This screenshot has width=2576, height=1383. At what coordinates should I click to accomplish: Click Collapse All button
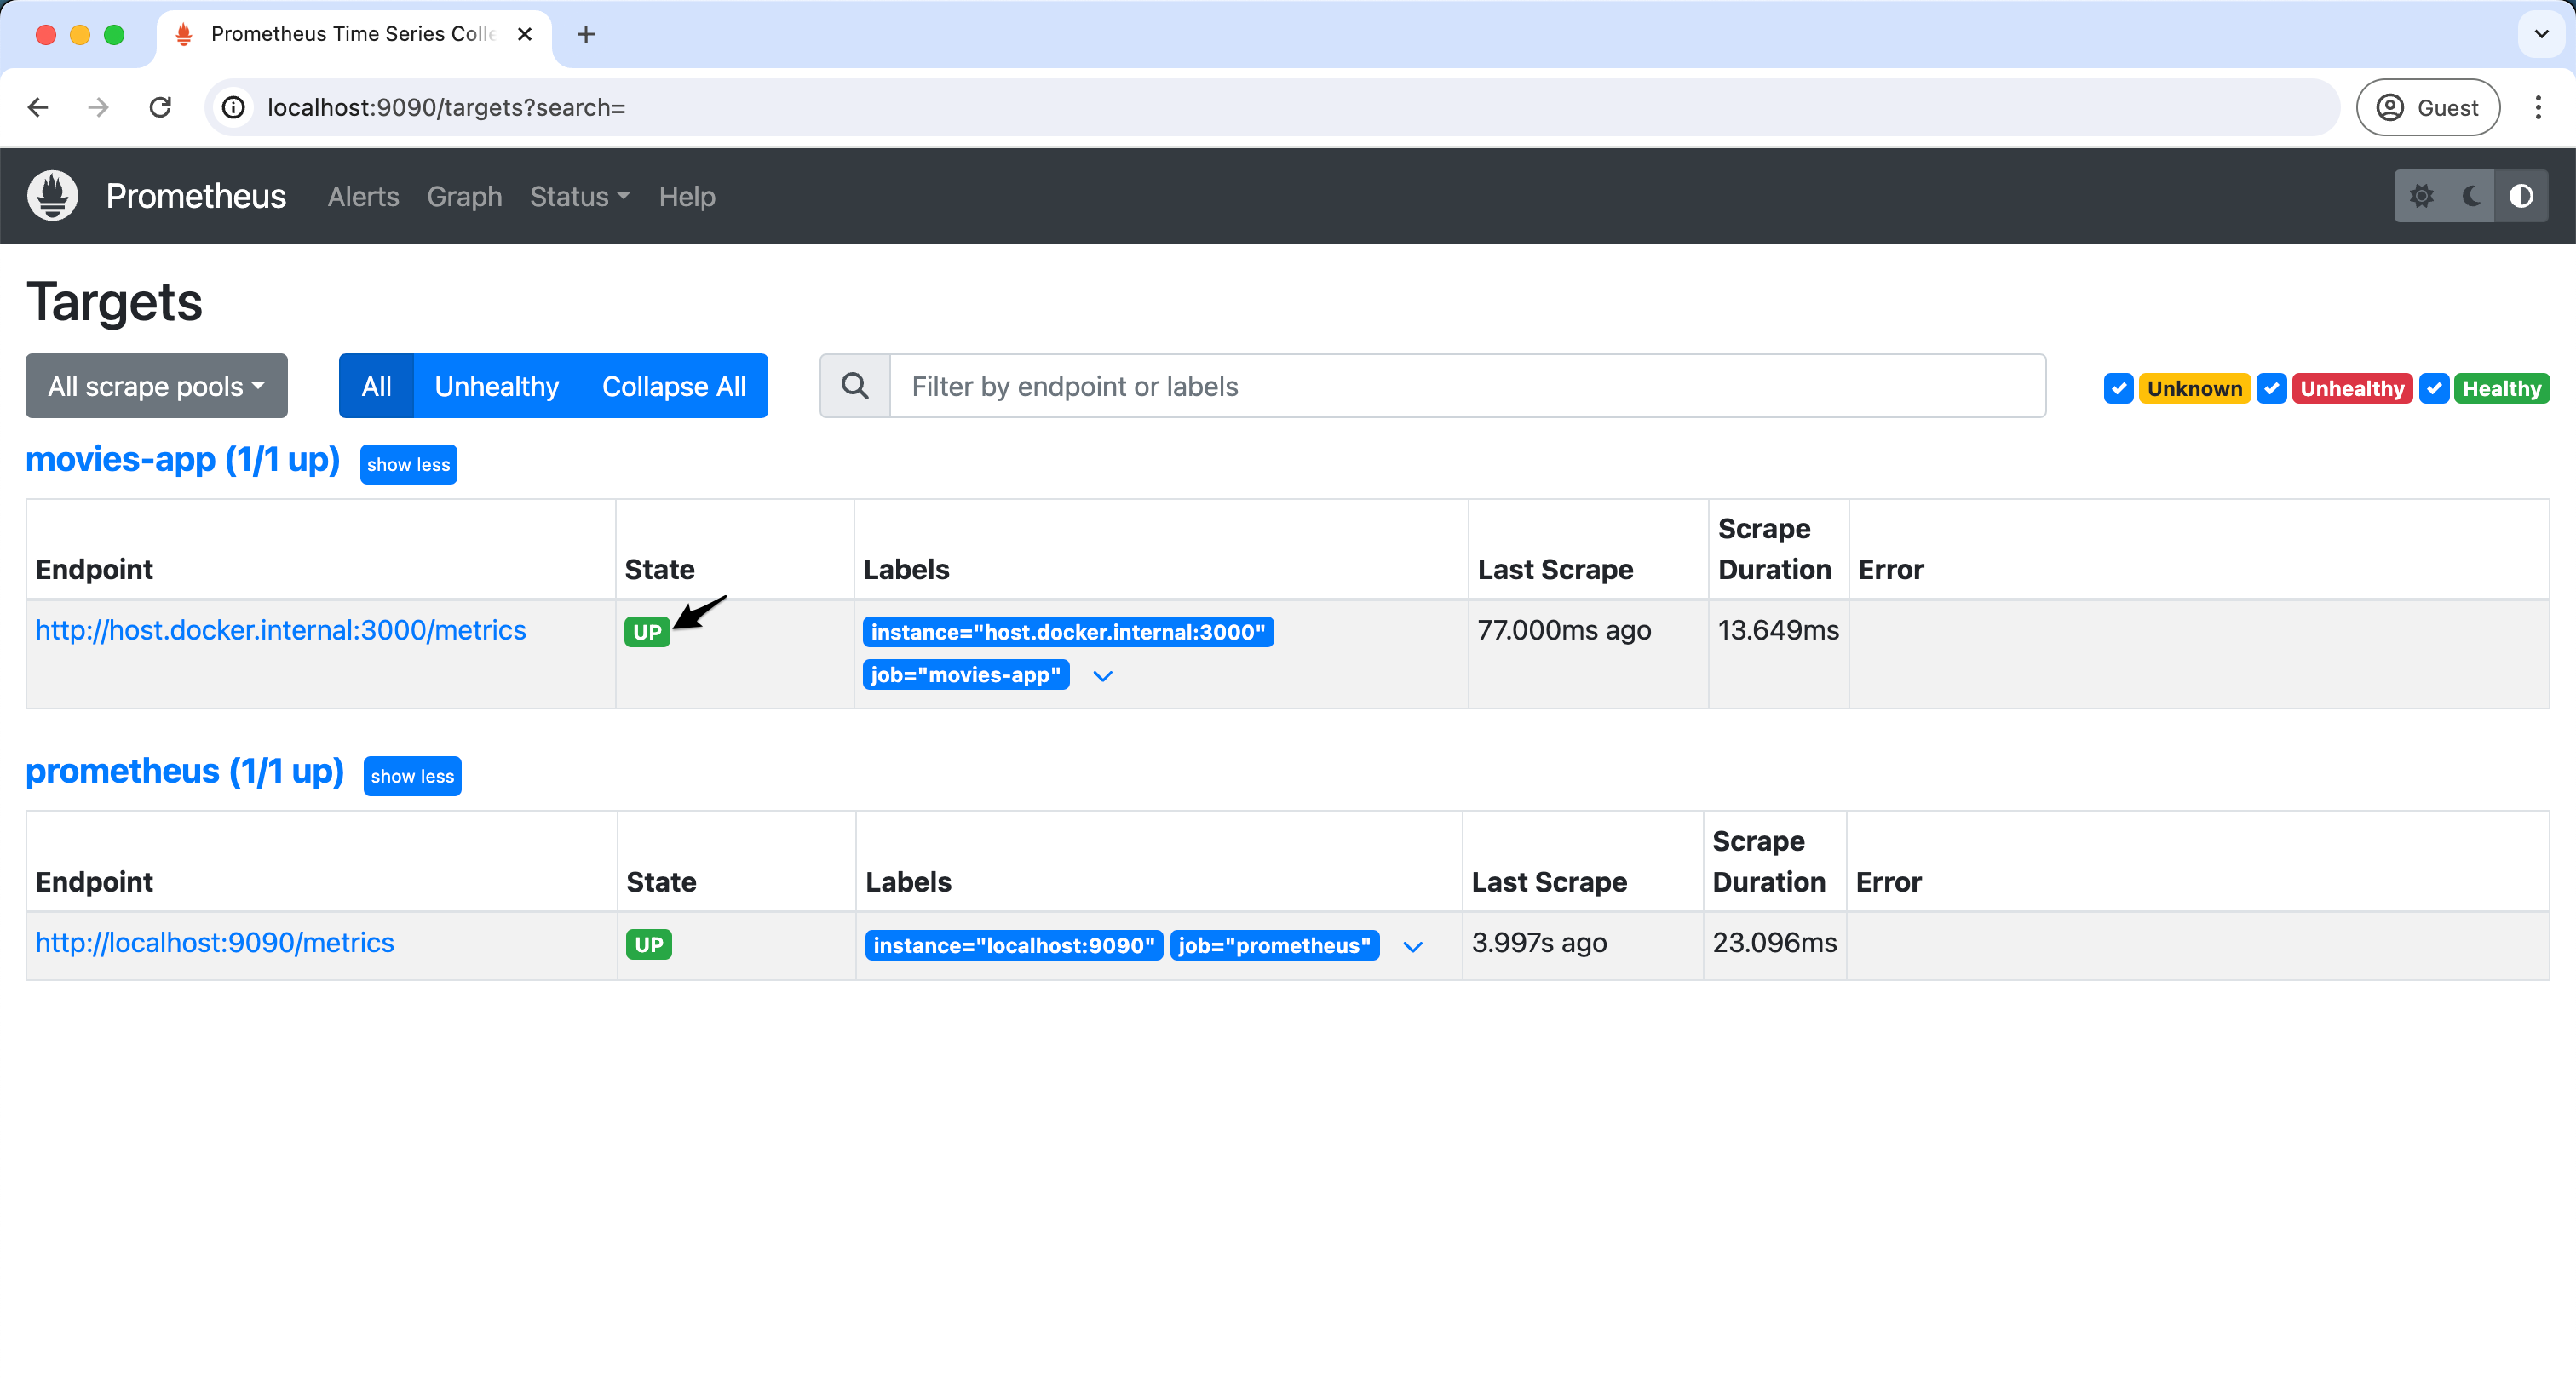(x=674, y=386)
